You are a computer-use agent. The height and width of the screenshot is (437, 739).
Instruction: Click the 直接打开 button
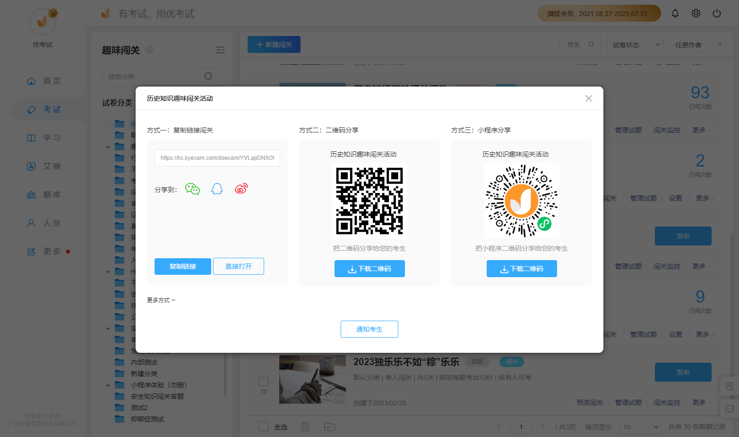[x=239, y=266]
